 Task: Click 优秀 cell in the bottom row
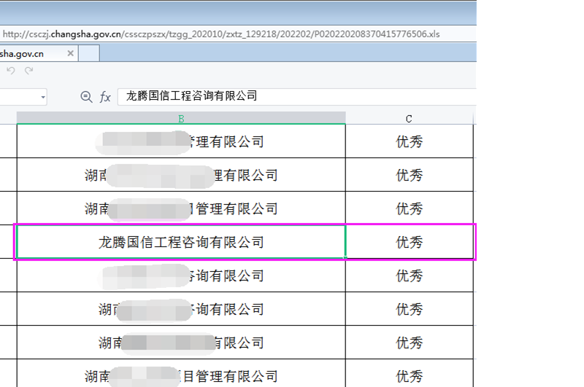(409, 376)
